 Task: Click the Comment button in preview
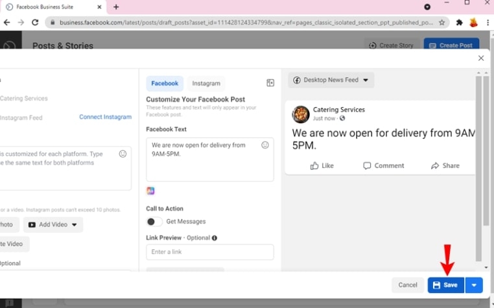coord(383,166)
